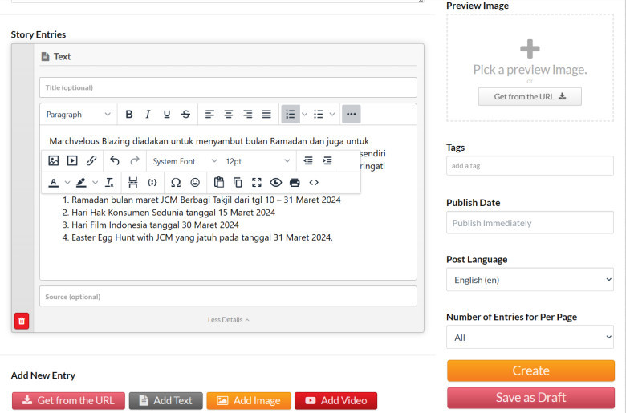626x413 pixels.
Task: Click the orange Create button
Action: click(530, 370)
